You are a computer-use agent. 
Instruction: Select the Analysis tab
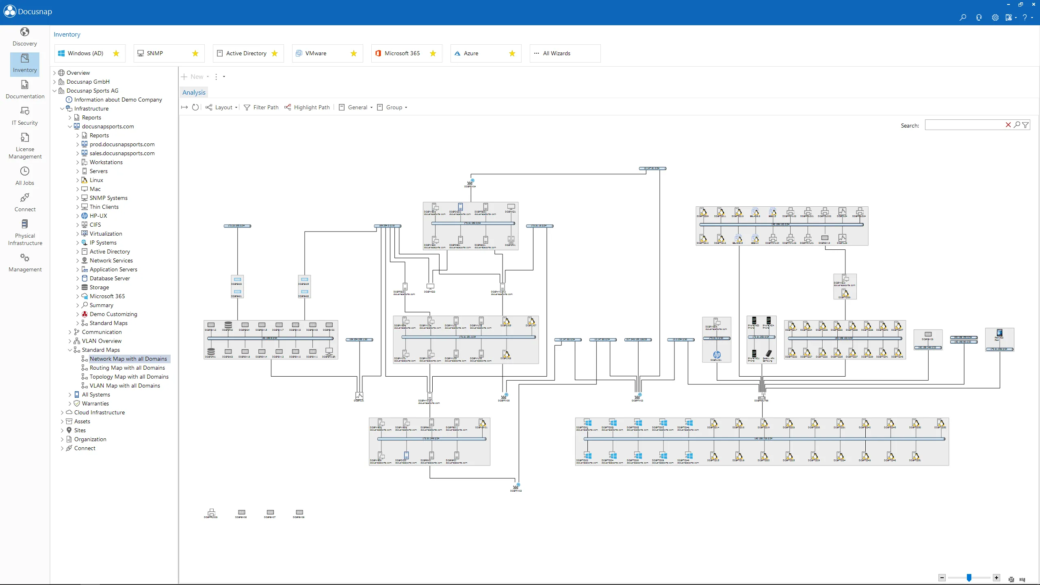click(x=194, y=92)
